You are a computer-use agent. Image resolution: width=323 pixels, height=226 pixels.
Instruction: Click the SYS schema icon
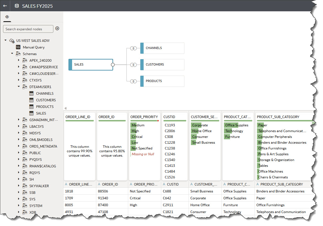tap(25, 199)
